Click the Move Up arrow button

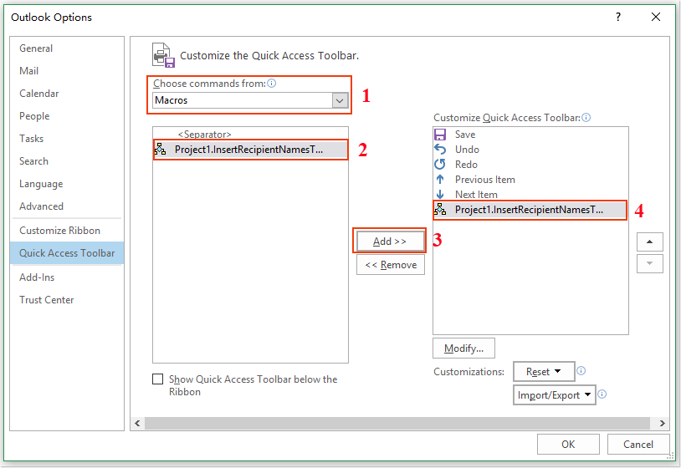(649, 242)
